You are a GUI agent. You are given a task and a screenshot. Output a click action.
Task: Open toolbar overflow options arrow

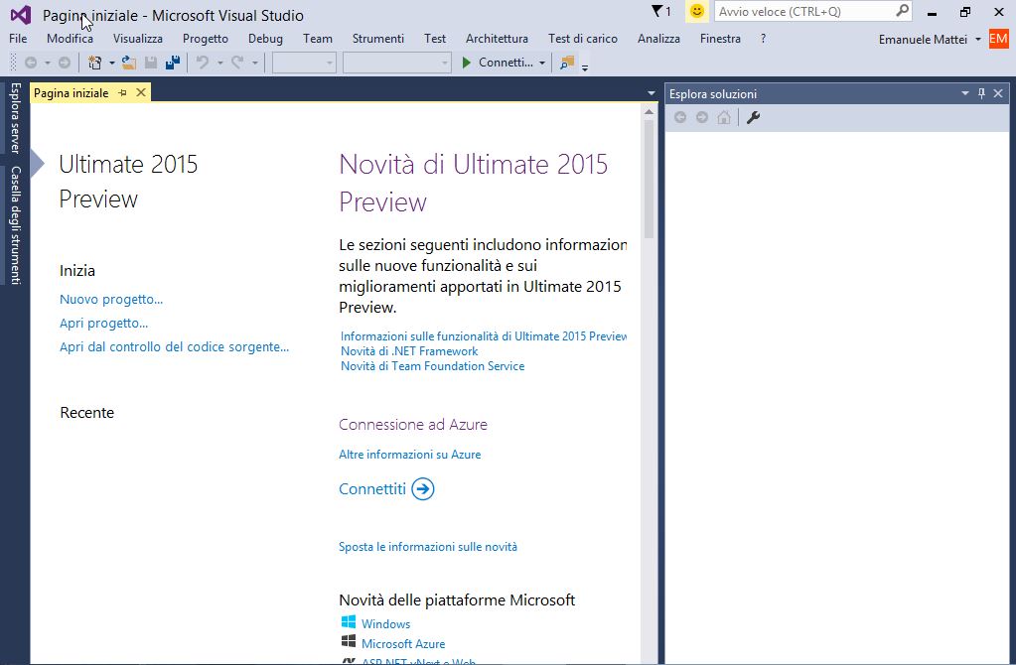coord(584,66)
